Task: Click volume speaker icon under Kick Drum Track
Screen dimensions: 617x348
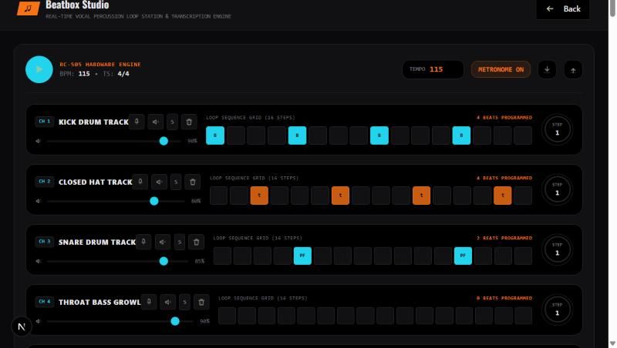Action: tap(38, 141)
